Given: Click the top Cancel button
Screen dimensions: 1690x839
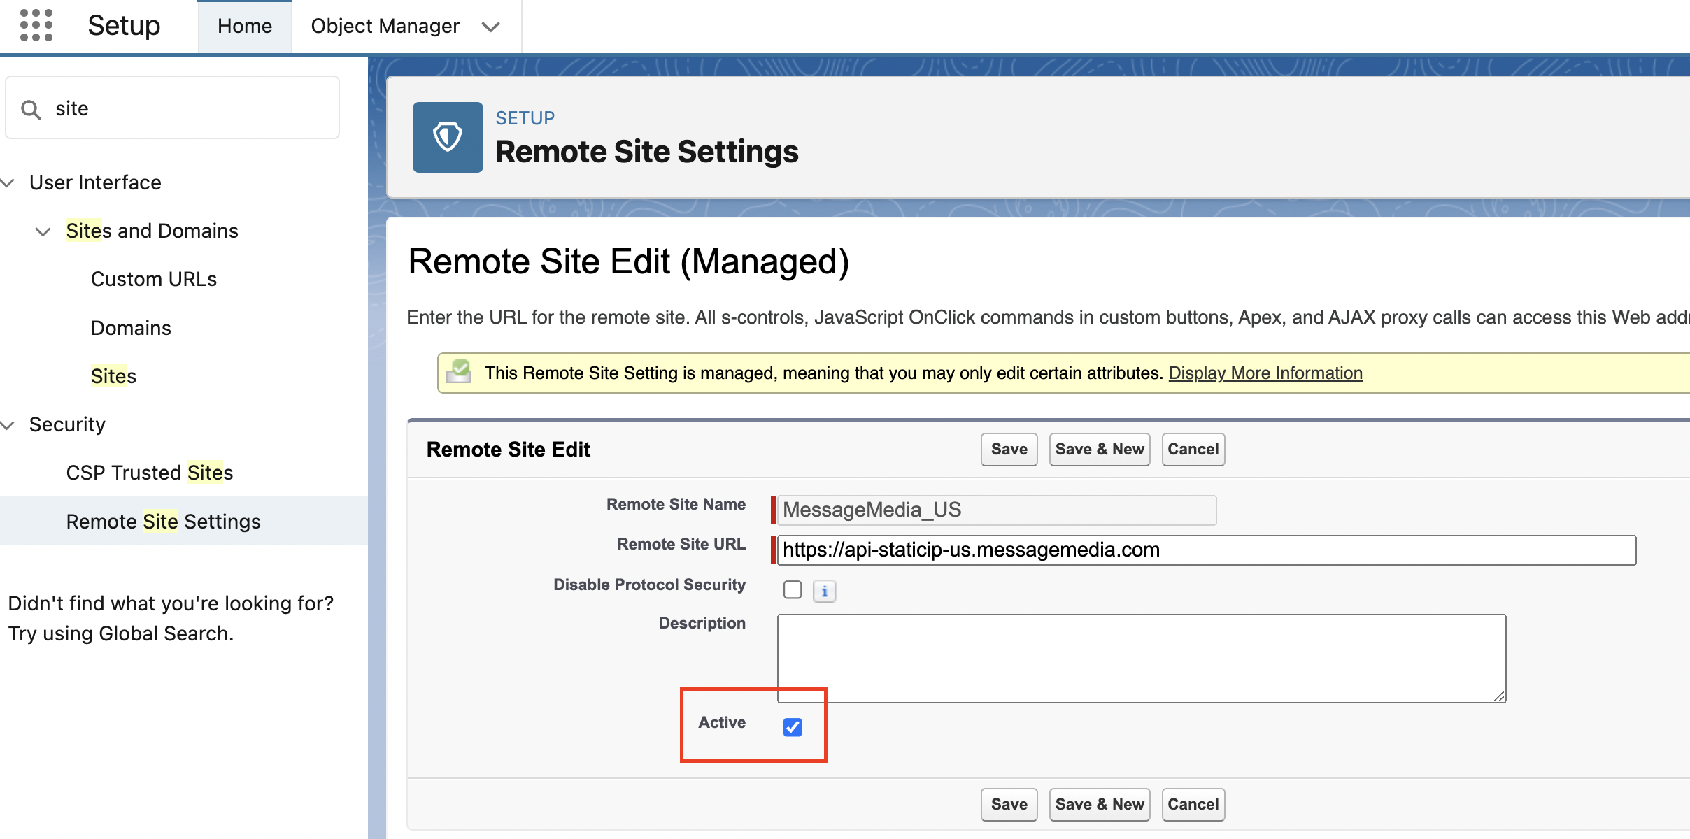Looking at the screenshot, I should (x=1193, y=450).
